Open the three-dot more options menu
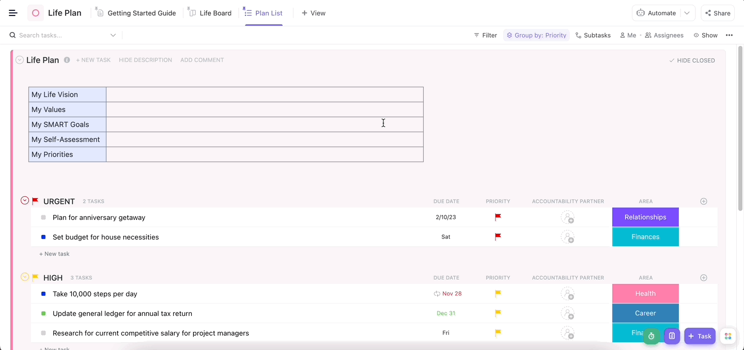The image size is (744, 350). [x=729, y=35]
